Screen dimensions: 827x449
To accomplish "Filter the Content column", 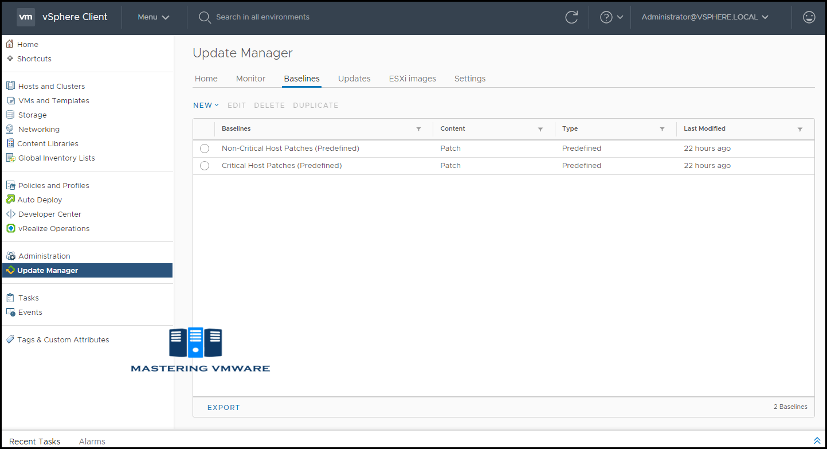I will (540, 130).
